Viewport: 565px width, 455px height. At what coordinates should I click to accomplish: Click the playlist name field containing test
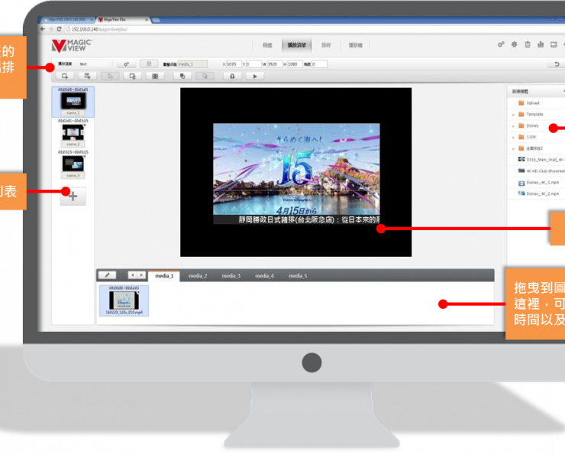[94, 64]
